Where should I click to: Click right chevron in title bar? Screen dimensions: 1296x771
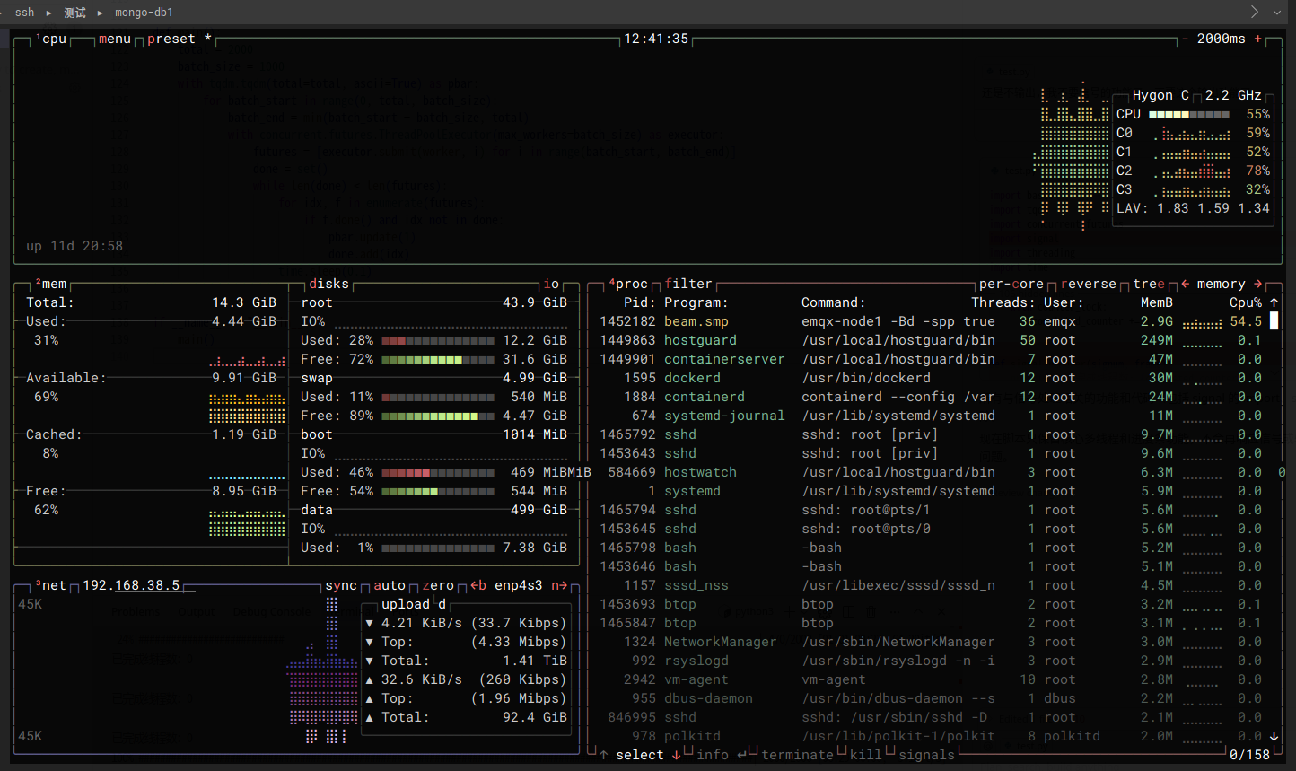[x=1254, y=12]
